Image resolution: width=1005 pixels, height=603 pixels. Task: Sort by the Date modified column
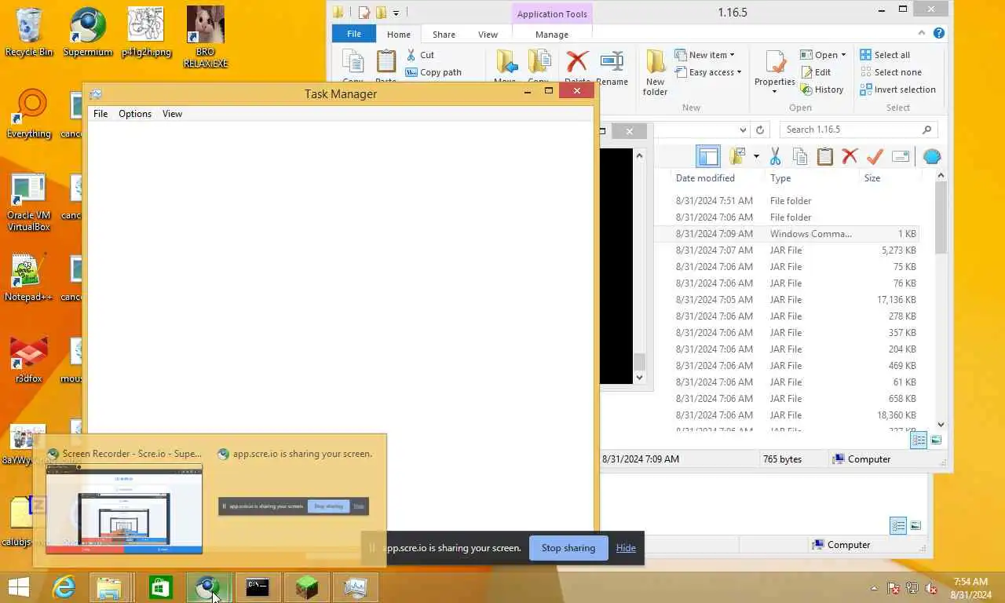point(705,178)
